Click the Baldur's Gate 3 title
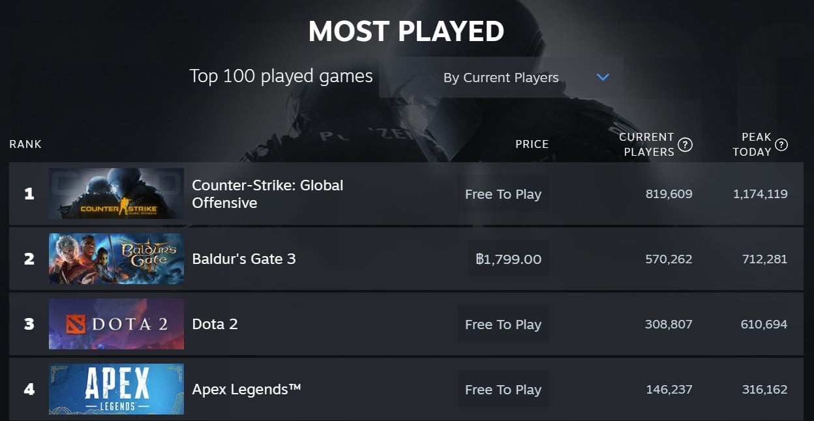814x421 pixels. click(x=244, y=259)
